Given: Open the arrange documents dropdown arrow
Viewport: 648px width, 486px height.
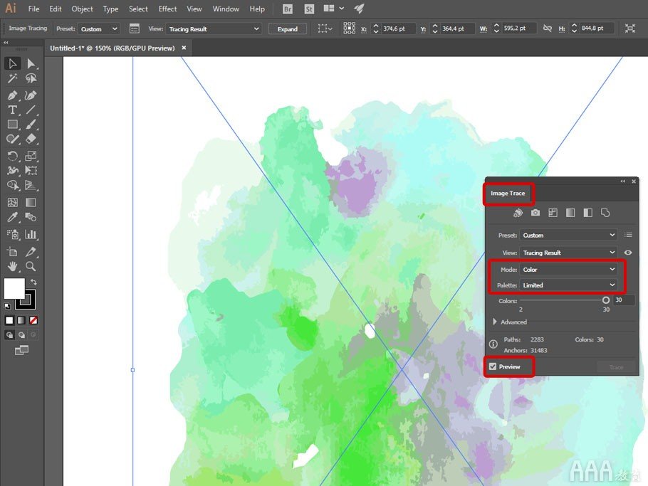Looking at the screenshot, I should [x=342, y=9].
